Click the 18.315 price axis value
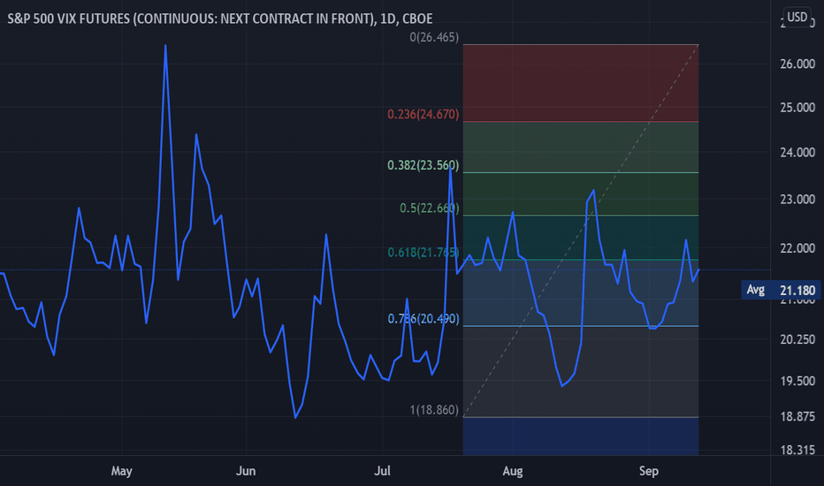 point(797,451)
